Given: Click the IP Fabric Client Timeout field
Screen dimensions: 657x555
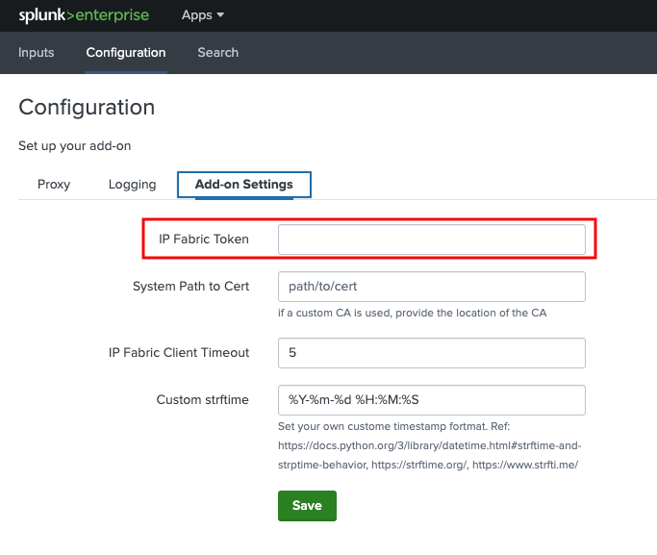Looking at the screenshot, I should [431, 353].
